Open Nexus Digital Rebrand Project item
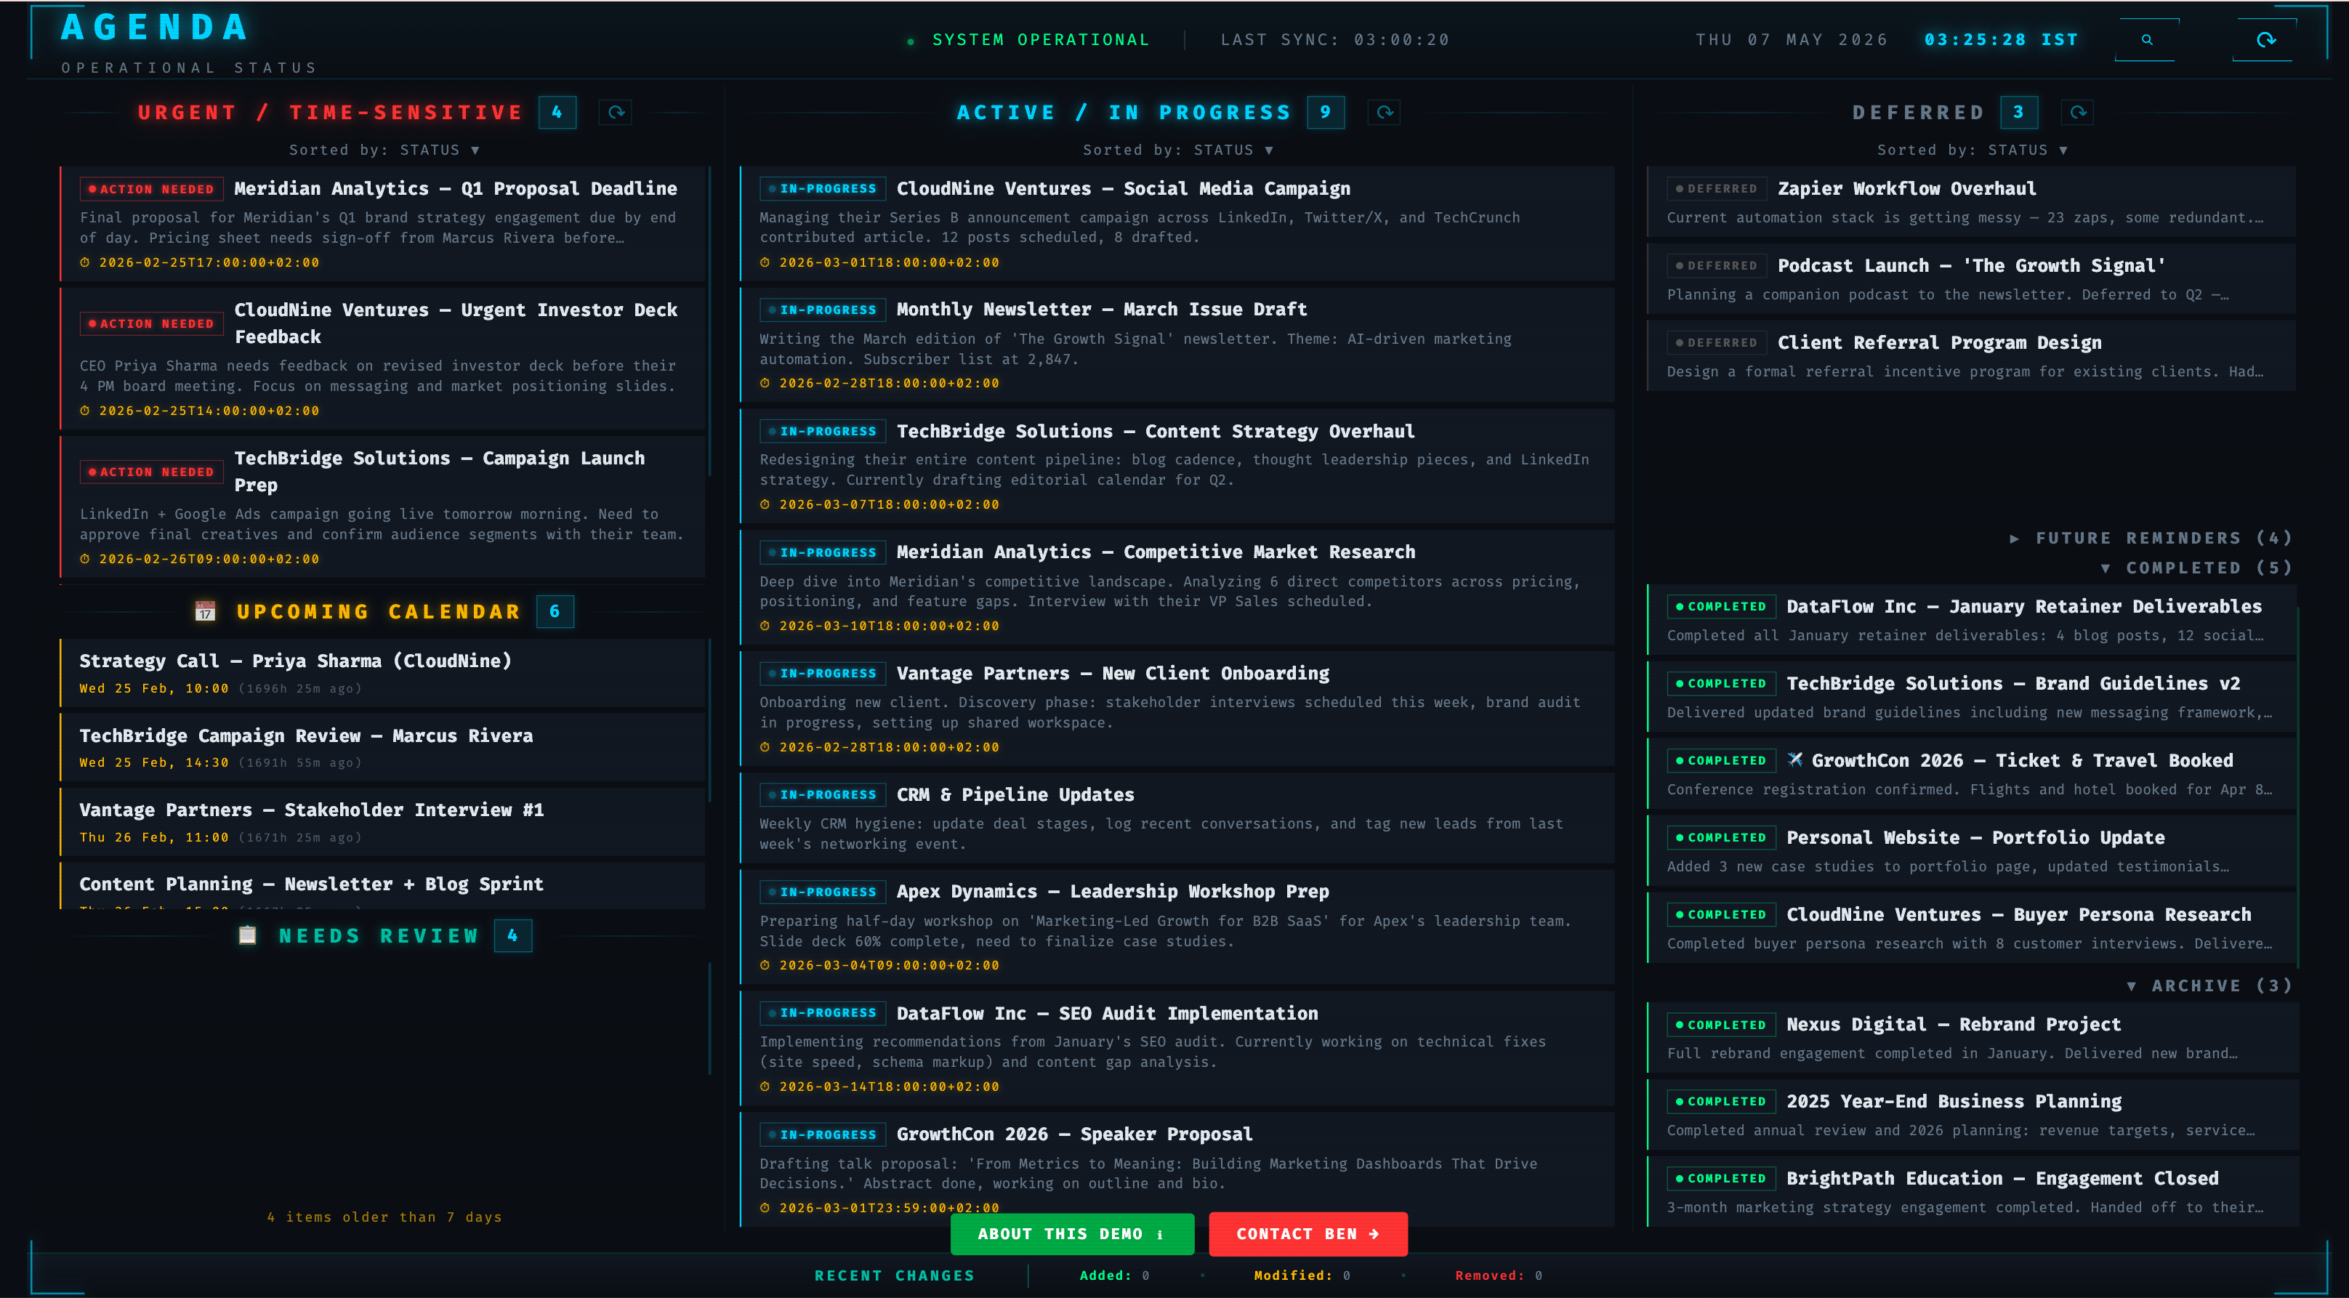The image size is (2349, 1298). pyautogui.click(x=1972, y=1037)
